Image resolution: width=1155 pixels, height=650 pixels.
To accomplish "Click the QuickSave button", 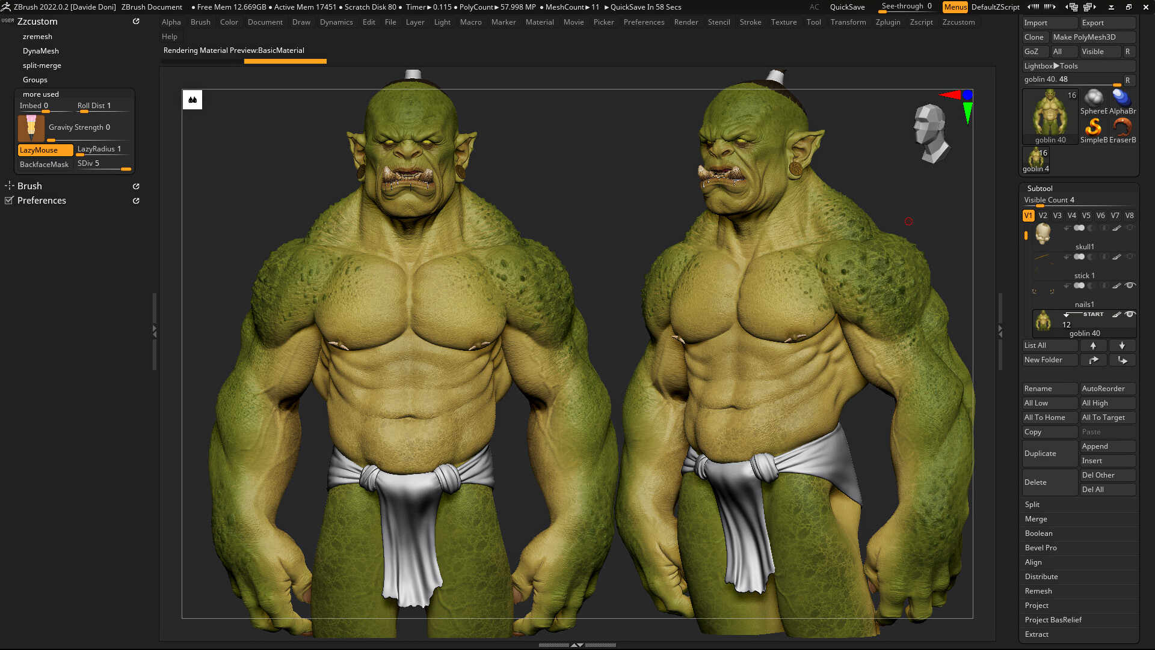I will pos(847,7).
